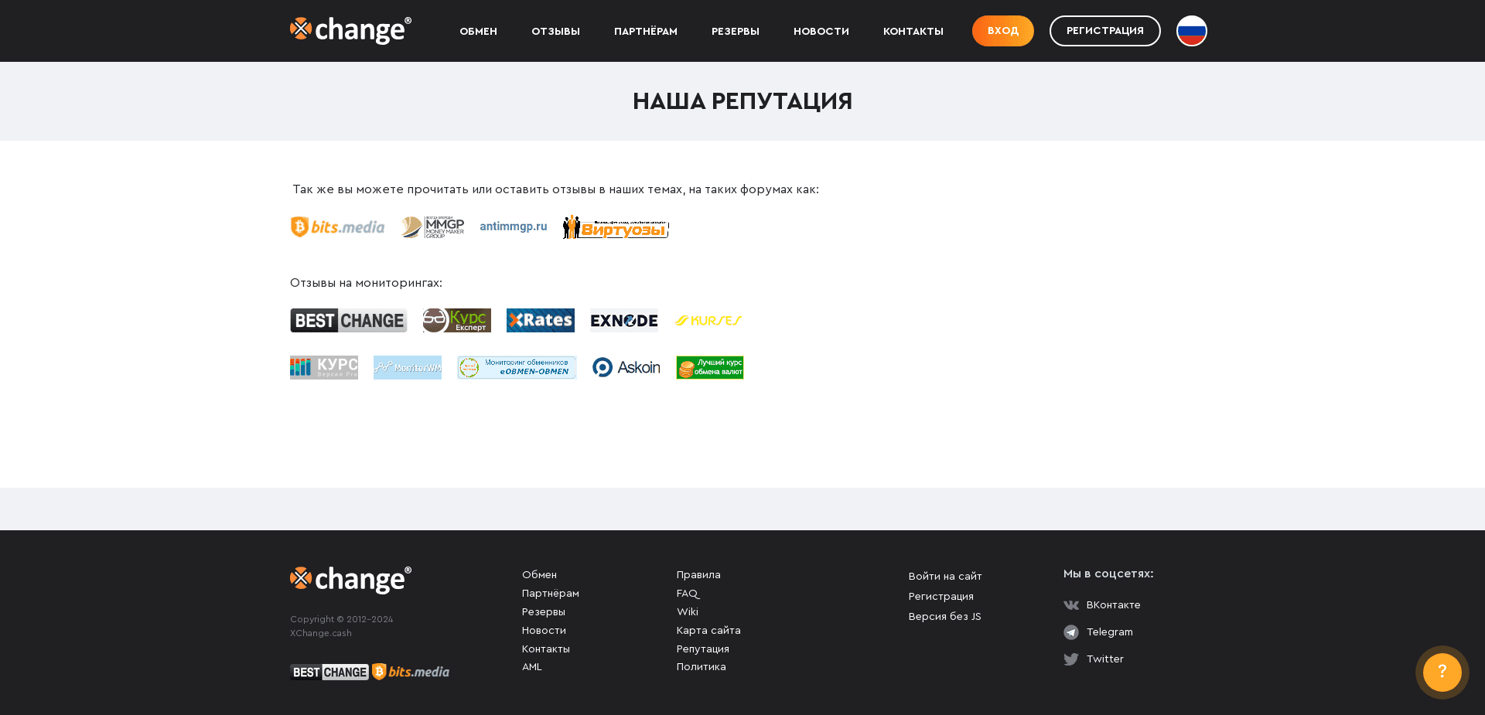This screenshot has height=715, width=1485.
Task: Click the Версия без JS link
Action: pyautogui.click(x=944, y=616)
